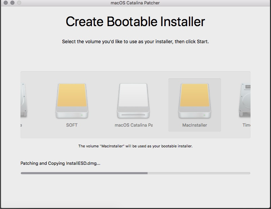Choose the partially visible Time Machine disk icon
The image size is (271, 209).
pos(245,100)
